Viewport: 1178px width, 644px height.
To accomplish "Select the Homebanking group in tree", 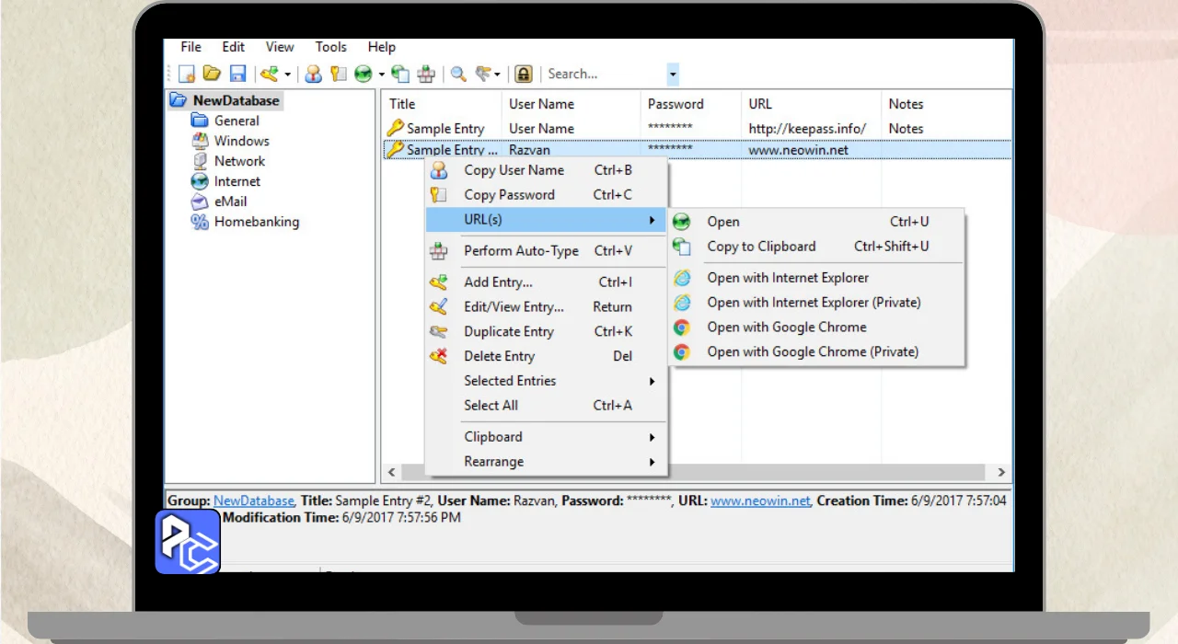I will [256, 222].
